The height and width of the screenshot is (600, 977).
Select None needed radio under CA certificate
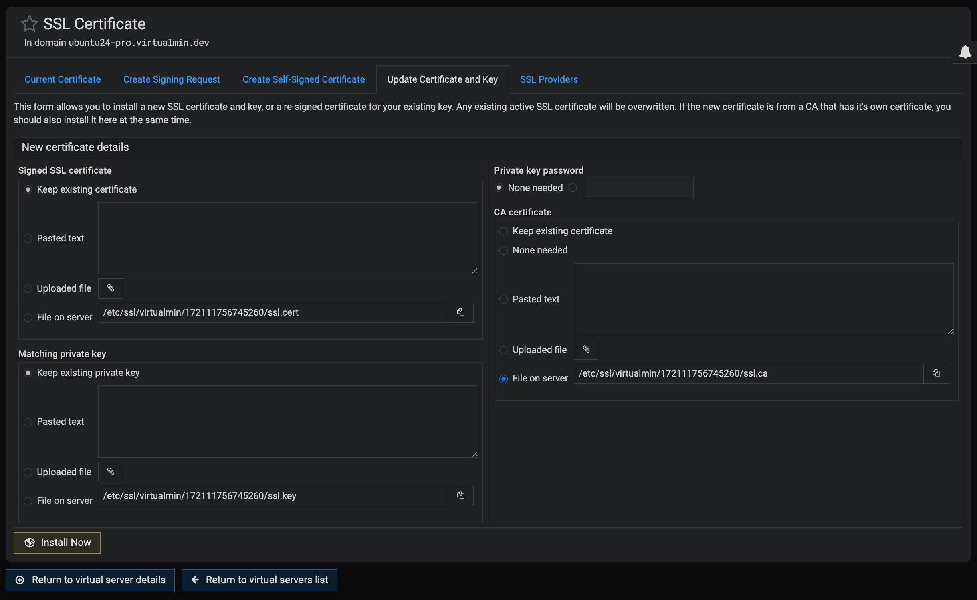504,251
